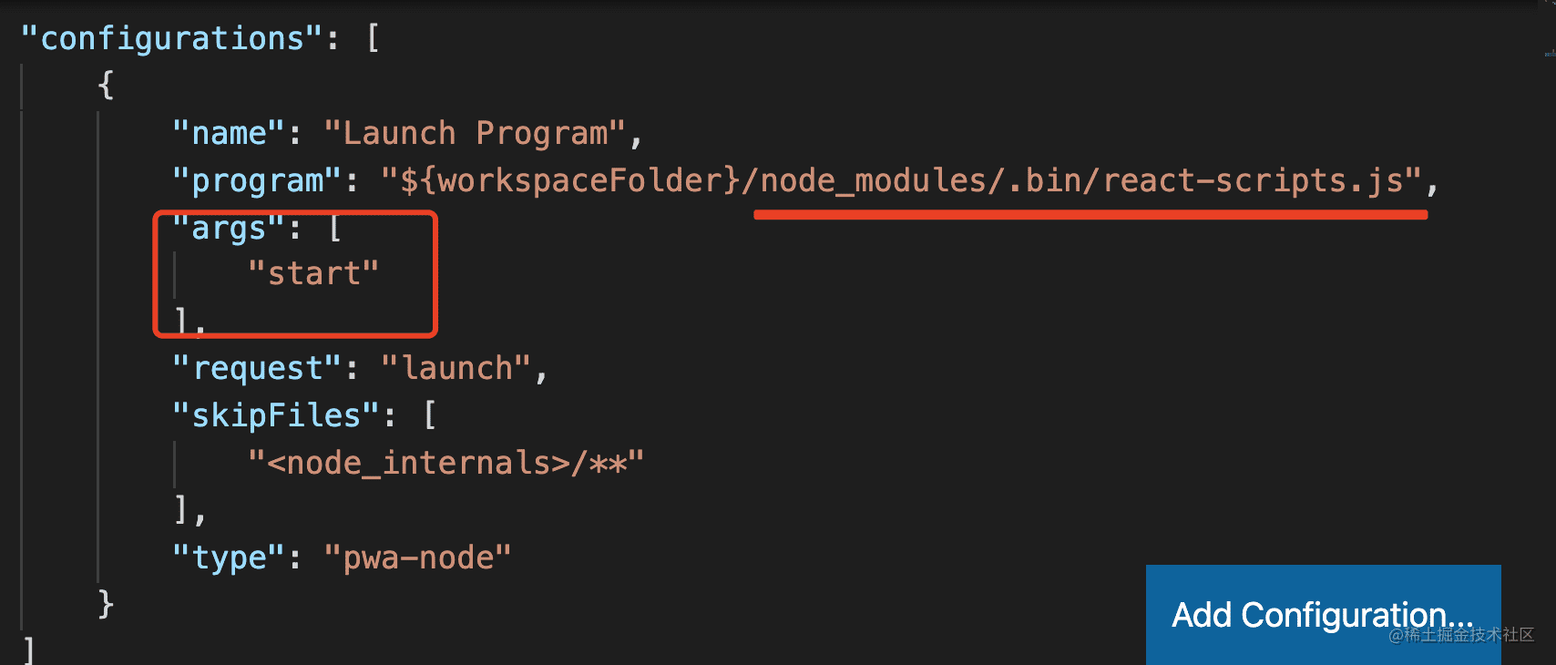Select the "Launch Program" name value

pyautogui.click(x=475, y=133)
